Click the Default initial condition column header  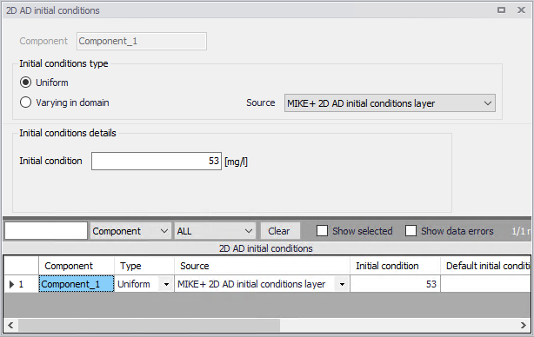[485, 266]
